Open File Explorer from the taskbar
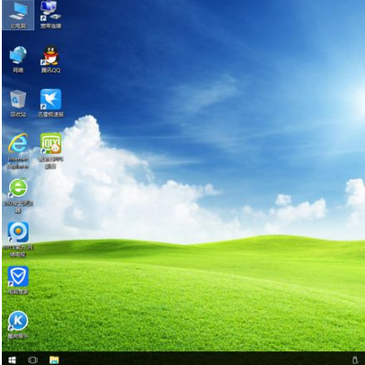The height and width of the screenshot is (365, 365). (54, 359)
